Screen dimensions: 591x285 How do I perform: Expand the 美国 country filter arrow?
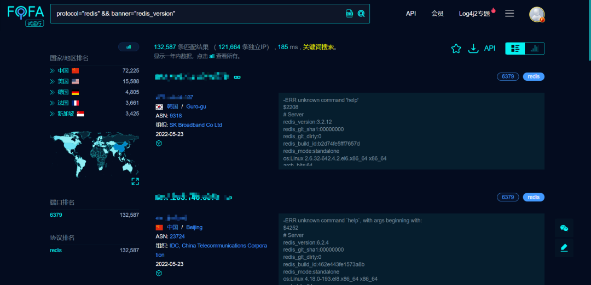coord(53,81)
